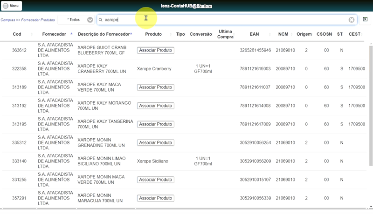
Task: Select EAN 7891121614008 cell
Action: pos(255,106)
